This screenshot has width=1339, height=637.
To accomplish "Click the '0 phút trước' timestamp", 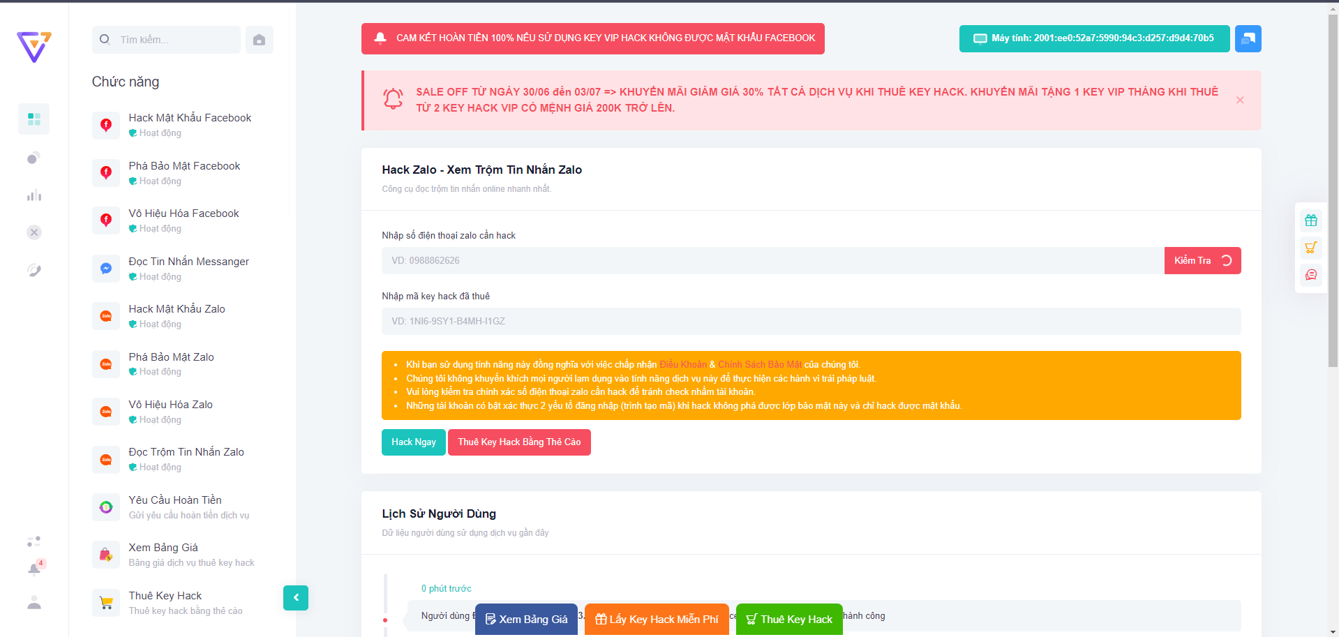I will (x=446, y=589).
